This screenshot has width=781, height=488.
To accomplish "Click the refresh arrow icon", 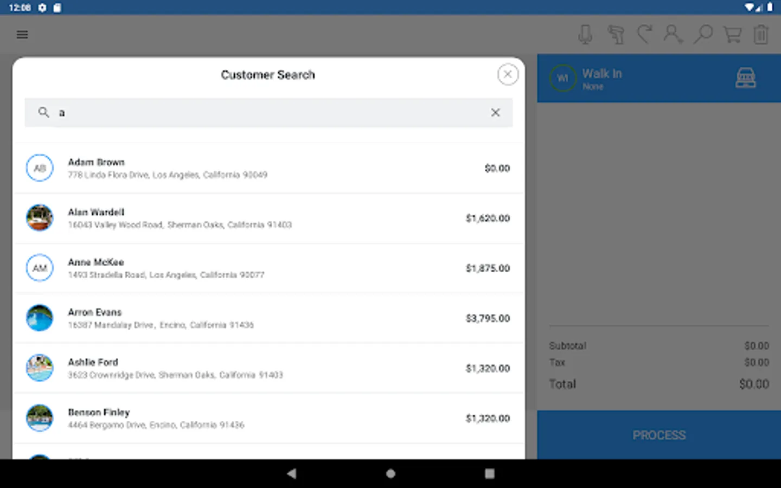I will [x=644, y=34].
